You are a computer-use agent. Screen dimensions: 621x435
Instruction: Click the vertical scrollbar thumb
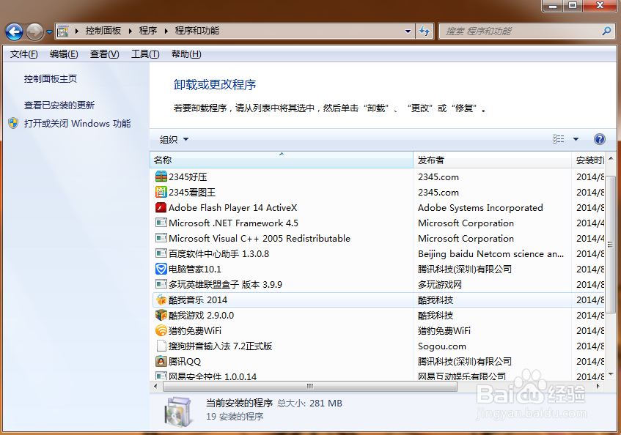pyautogui.click(x=611, y=245)
